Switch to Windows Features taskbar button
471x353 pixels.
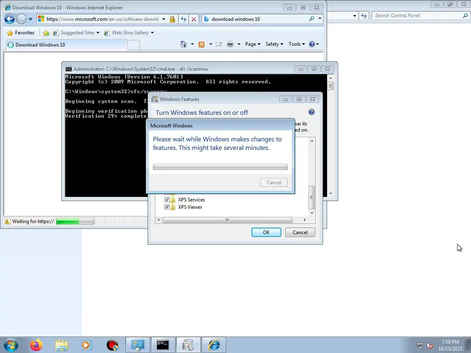coord(188,345)
